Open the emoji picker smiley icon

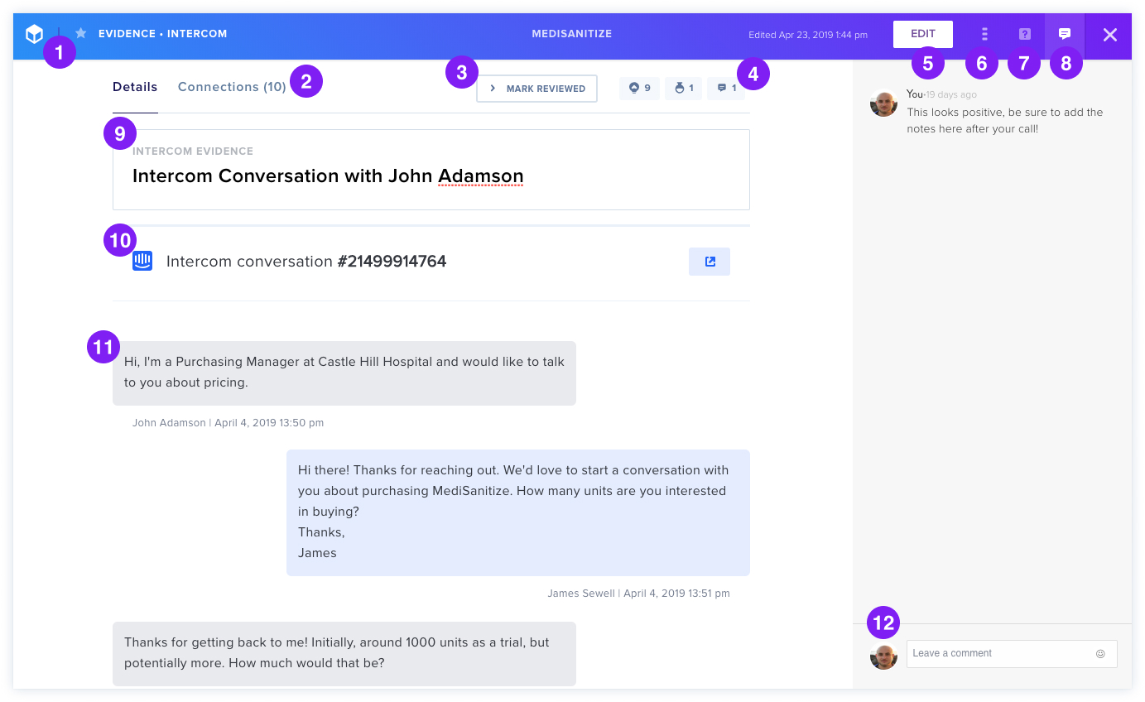1100,653
